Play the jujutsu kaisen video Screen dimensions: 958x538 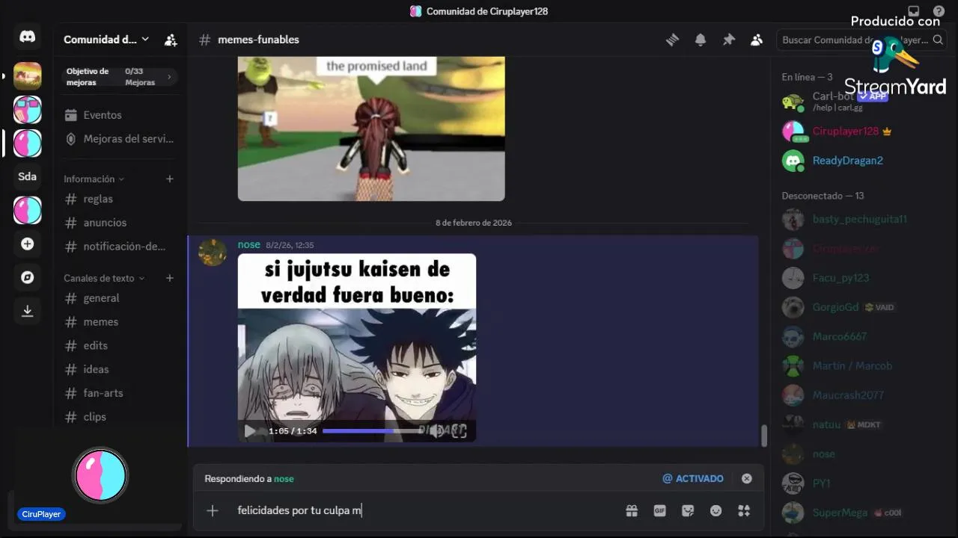[x=250, y=431]
